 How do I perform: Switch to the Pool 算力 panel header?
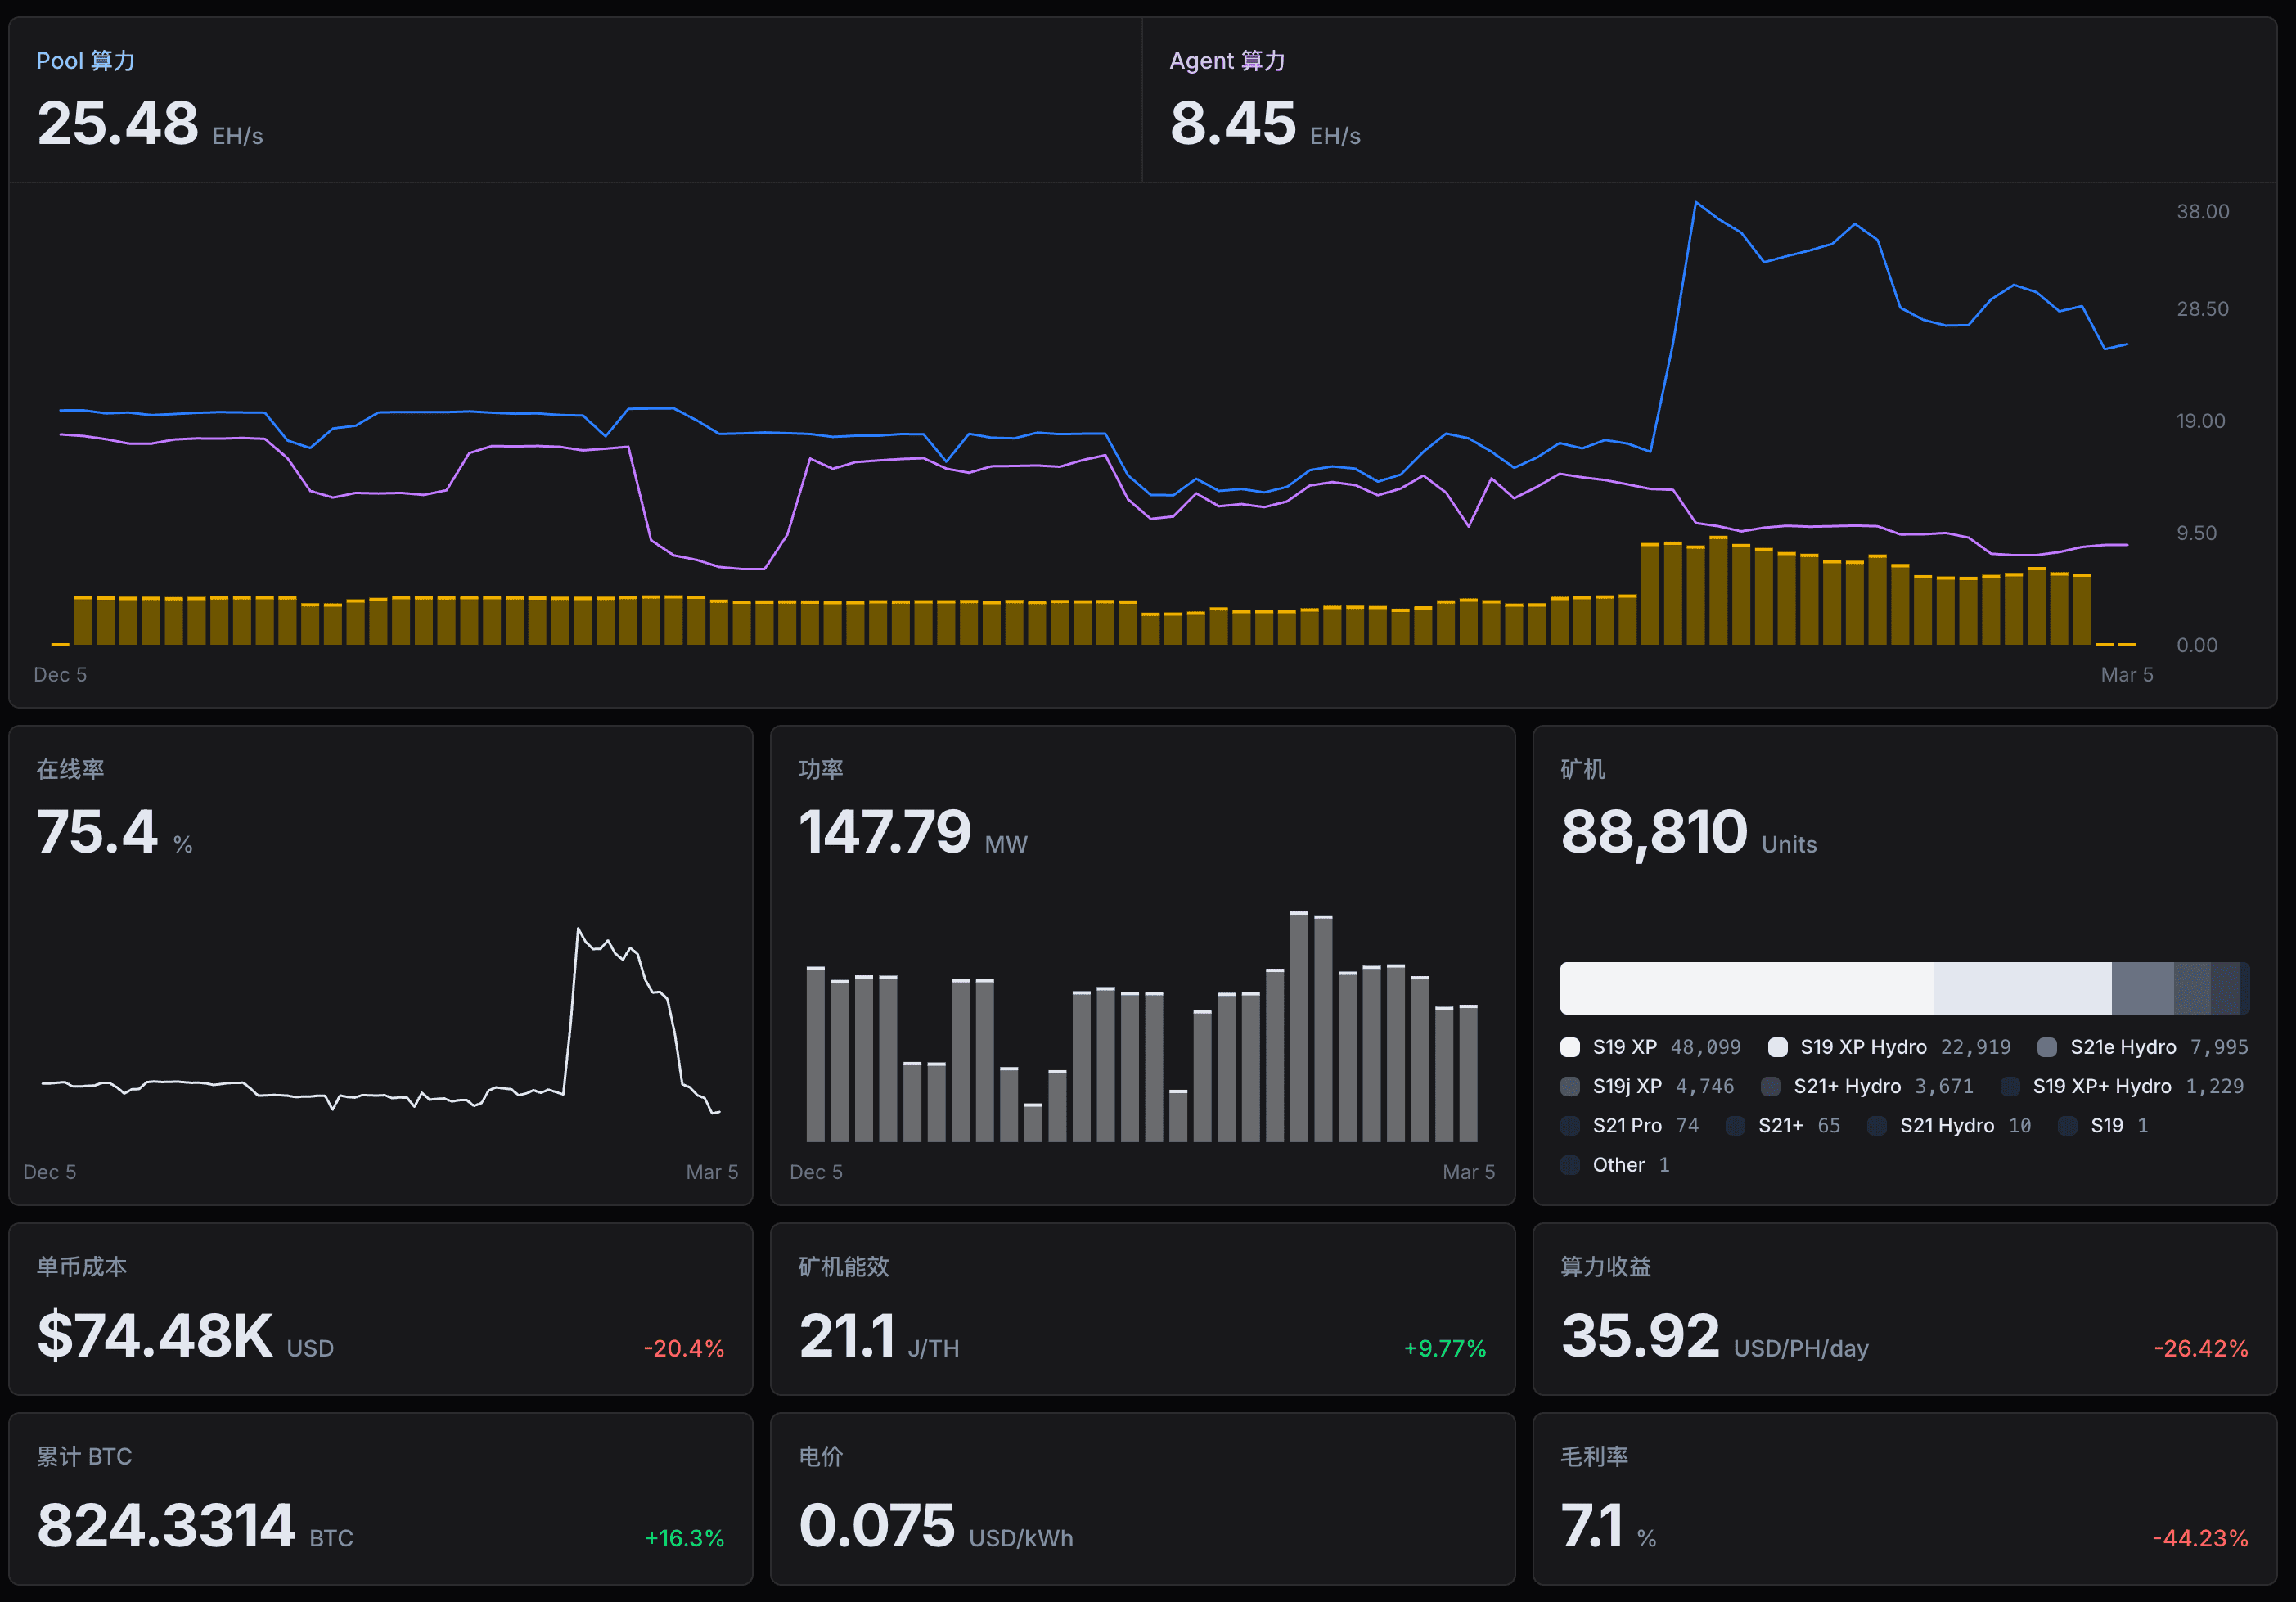pyautogui.click(x=86, y=60)
